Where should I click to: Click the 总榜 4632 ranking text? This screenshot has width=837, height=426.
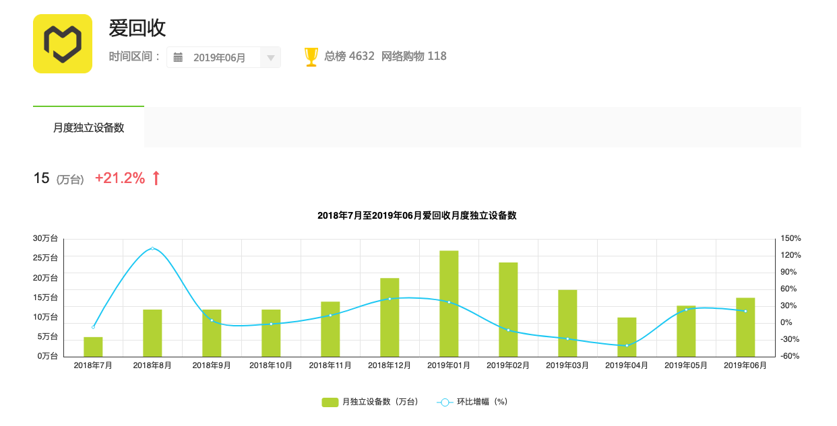(x=349, y=57)
